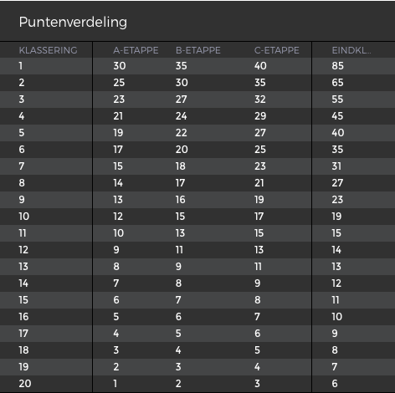The width and height of the screenshot is (395, 393).
Task: Click the A-ETAPPE column header
Action: [x=136, y=50]
